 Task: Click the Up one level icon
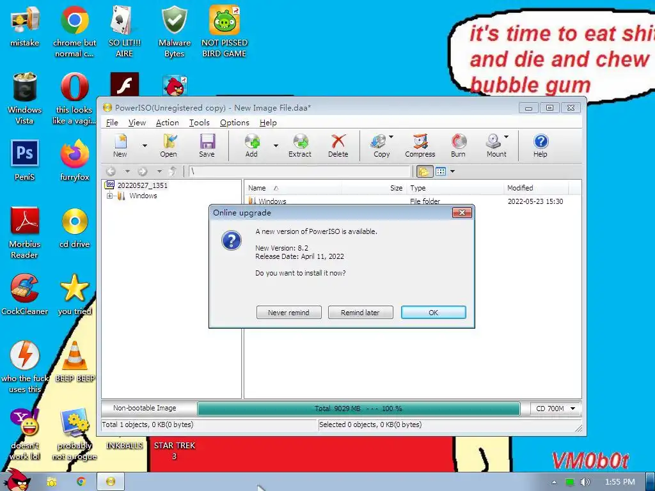pos(173,171)
